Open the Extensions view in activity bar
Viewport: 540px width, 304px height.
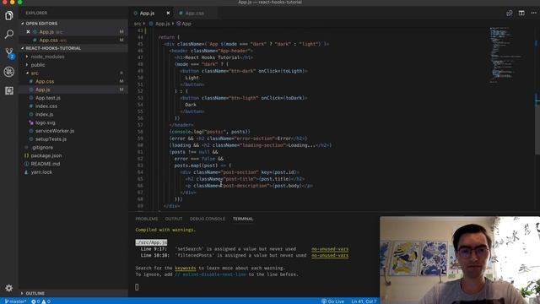[9, 90]
